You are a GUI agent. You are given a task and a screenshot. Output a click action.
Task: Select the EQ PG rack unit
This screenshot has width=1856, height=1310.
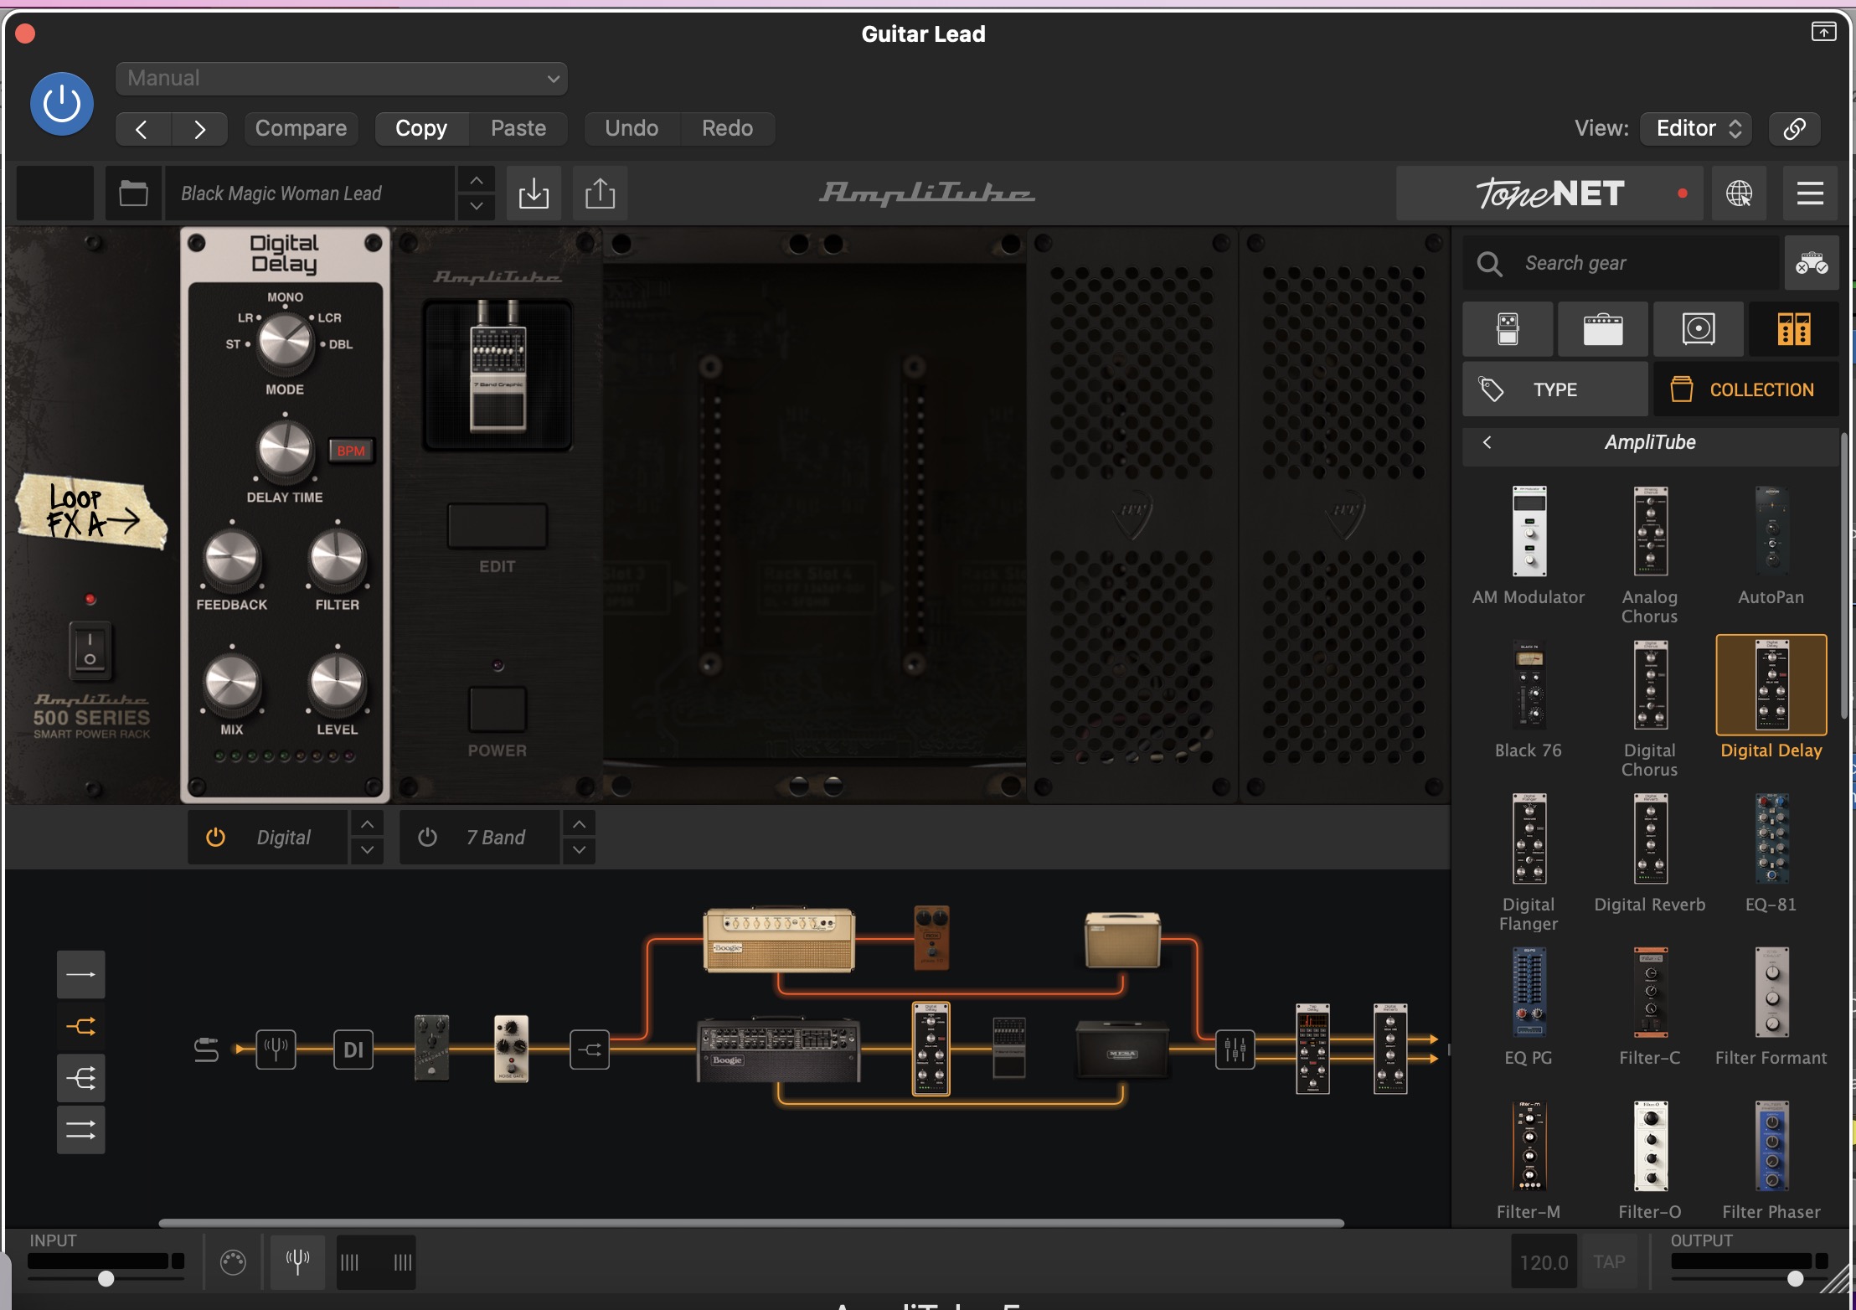1529,1006
